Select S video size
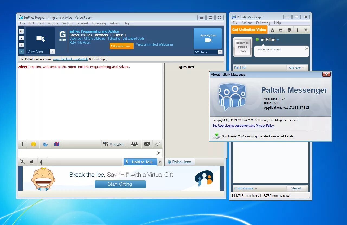Screen dimensions: 347x225 pyautogui.click(x=21, y=52)
